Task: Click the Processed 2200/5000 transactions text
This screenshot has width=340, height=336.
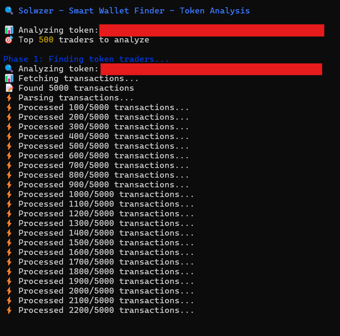Action: (x=106, y=310)
